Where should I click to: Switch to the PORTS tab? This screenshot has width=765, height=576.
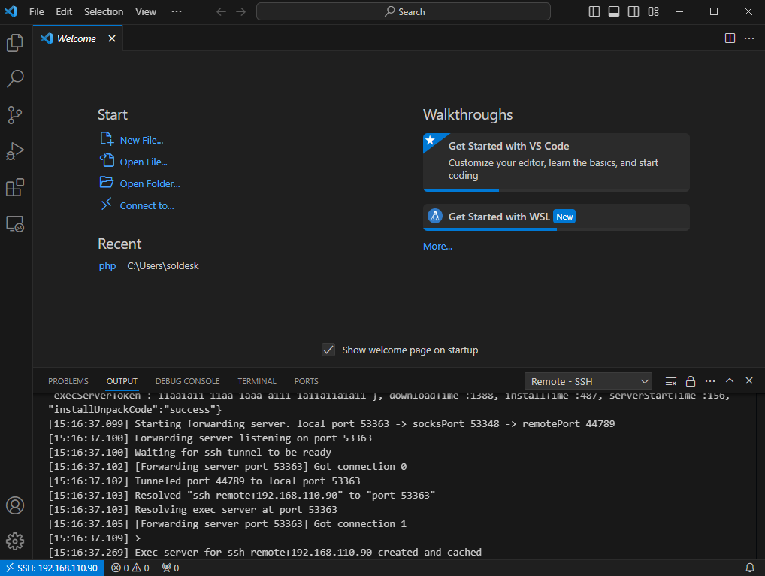tap(307, 381)
